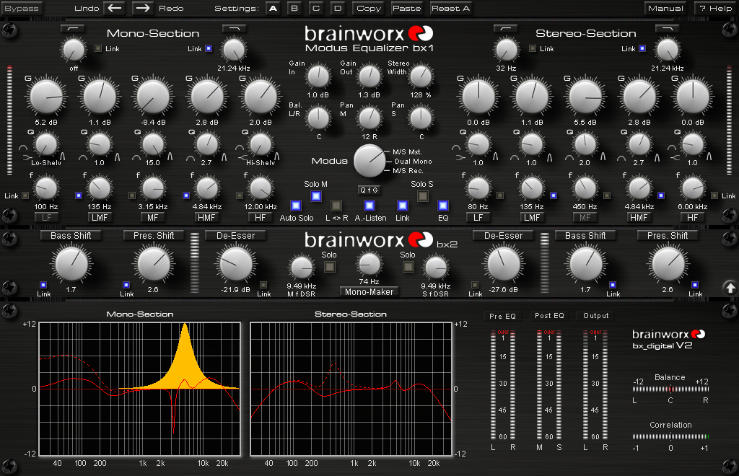
Task: Disable the EQ toggle button
Action: point(443,206)
